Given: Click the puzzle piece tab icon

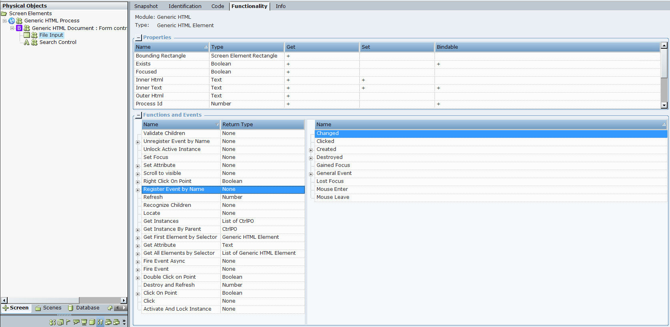Looking at the screenshot, I should 110,308.
